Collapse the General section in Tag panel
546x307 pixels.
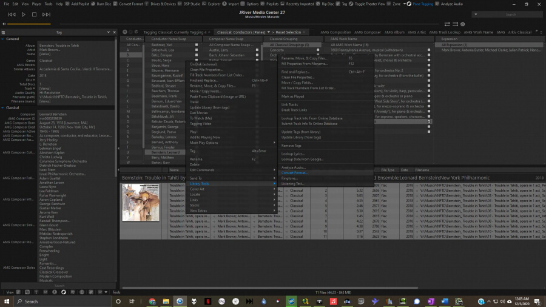pyautogui.click(x=3, y=39)
